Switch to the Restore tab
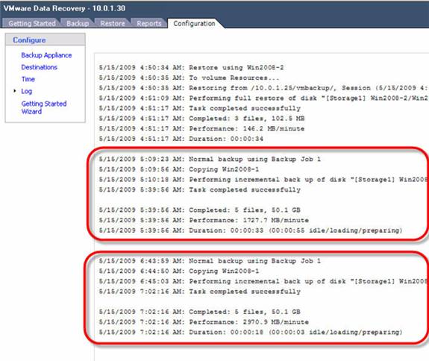The image size is (429, 361). pos(113,24)
